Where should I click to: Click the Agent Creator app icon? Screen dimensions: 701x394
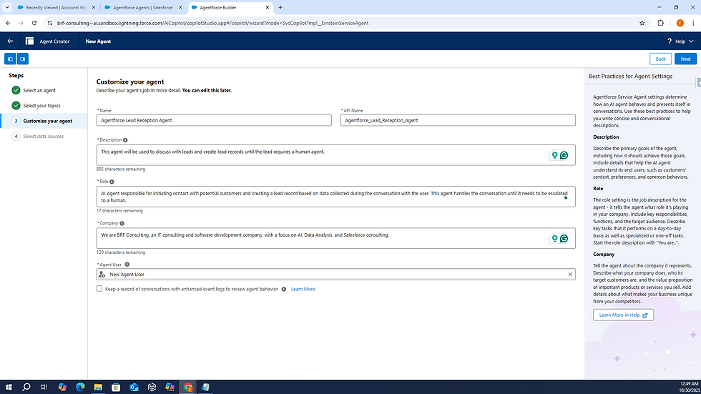[29, 41]
